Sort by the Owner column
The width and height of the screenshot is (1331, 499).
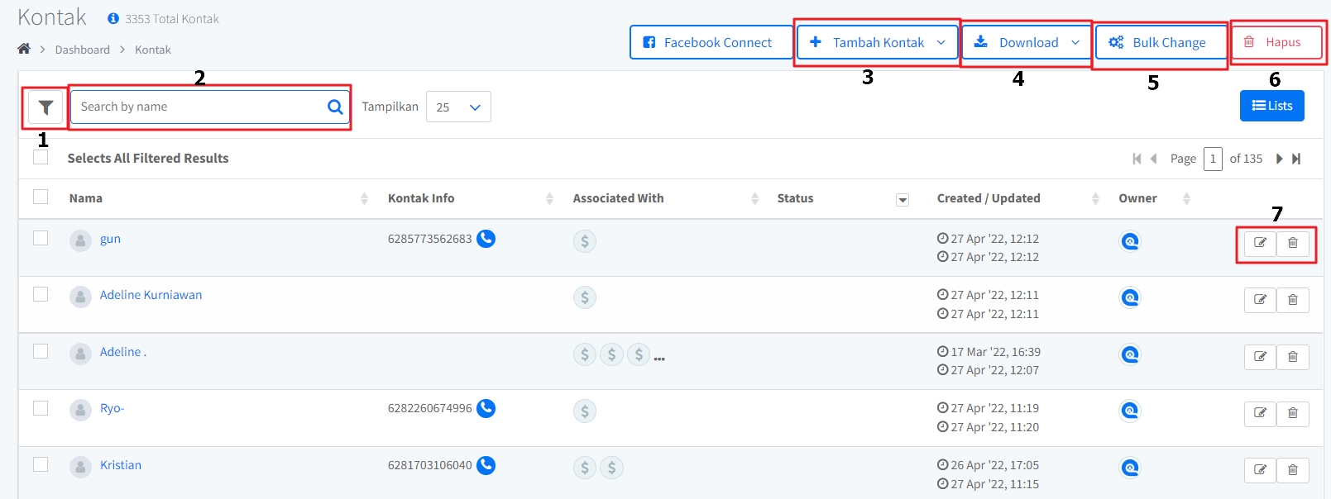click(x=1186, y=198)
